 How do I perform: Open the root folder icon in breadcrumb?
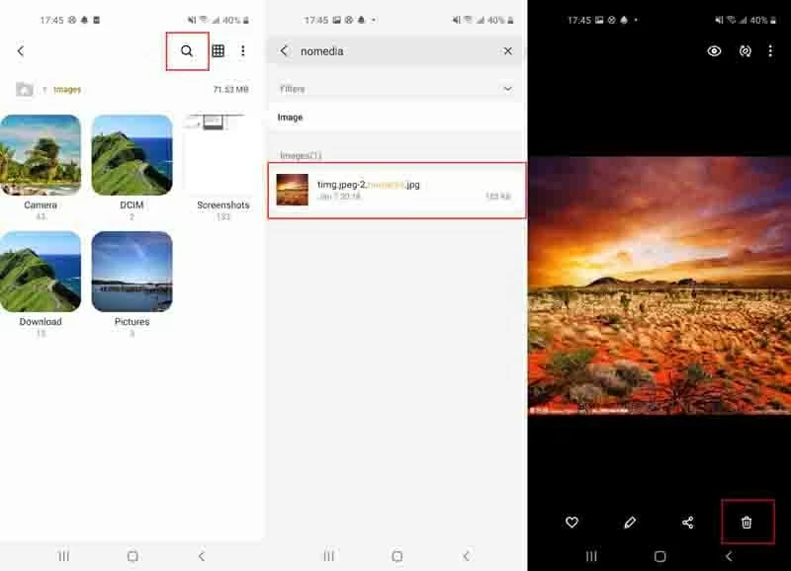24,90
